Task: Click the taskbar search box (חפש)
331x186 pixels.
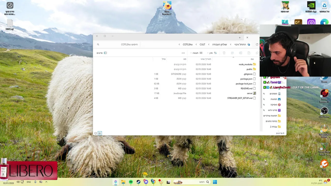Action: tap(192, 182)
